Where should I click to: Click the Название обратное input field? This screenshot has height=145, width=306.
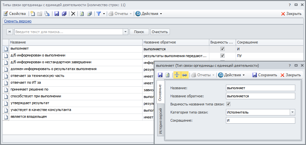tap(260, 96)
